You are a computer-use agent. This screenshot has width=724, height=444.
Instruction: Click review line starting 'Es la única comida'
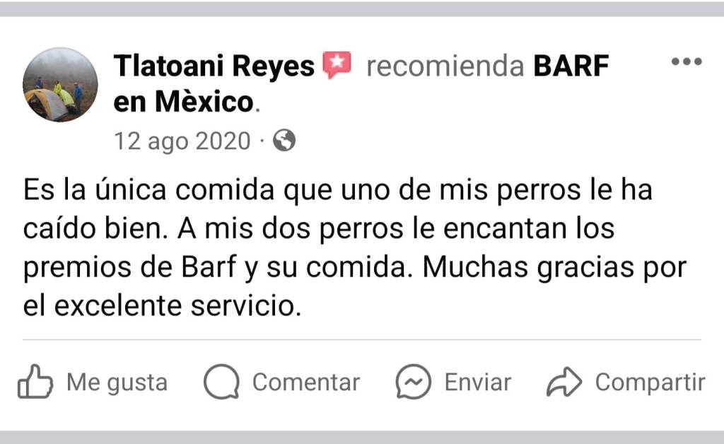pyautogui.click(x=337, y=190)
